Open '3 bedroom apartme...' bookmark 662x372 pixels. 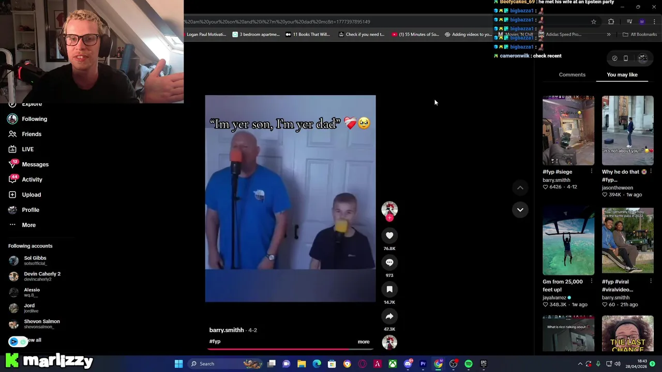point(256,35)
